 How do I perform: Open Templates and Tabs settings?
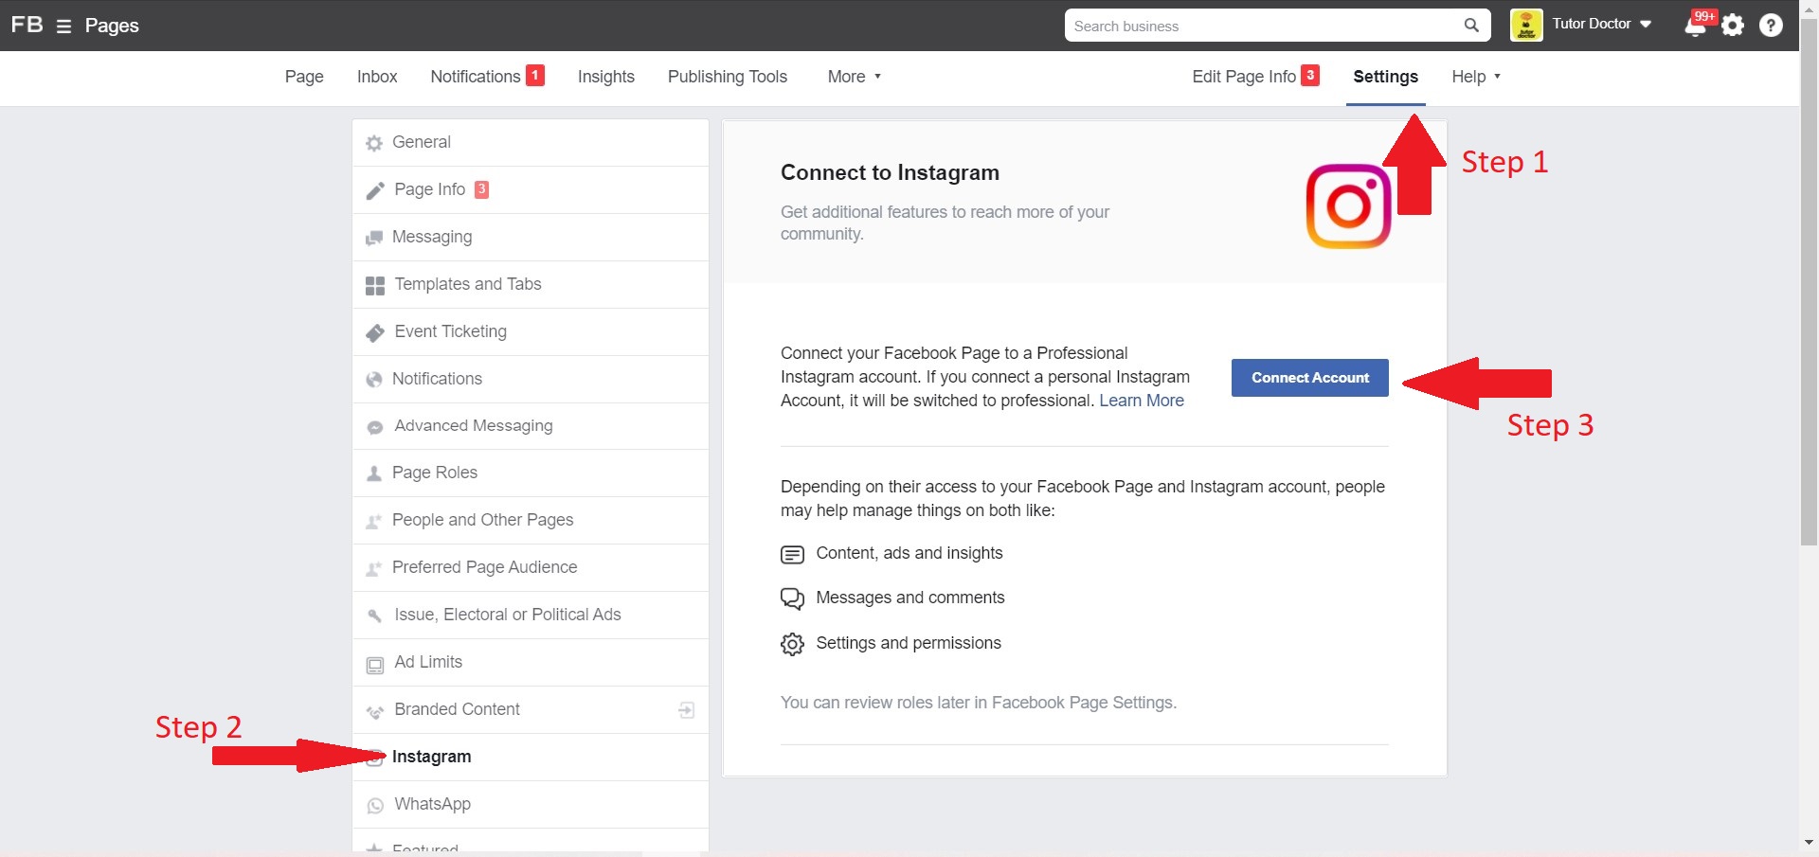(x=531, y=285)
